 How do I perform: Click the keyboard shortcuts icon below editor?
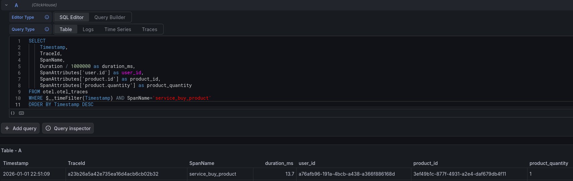21,113
